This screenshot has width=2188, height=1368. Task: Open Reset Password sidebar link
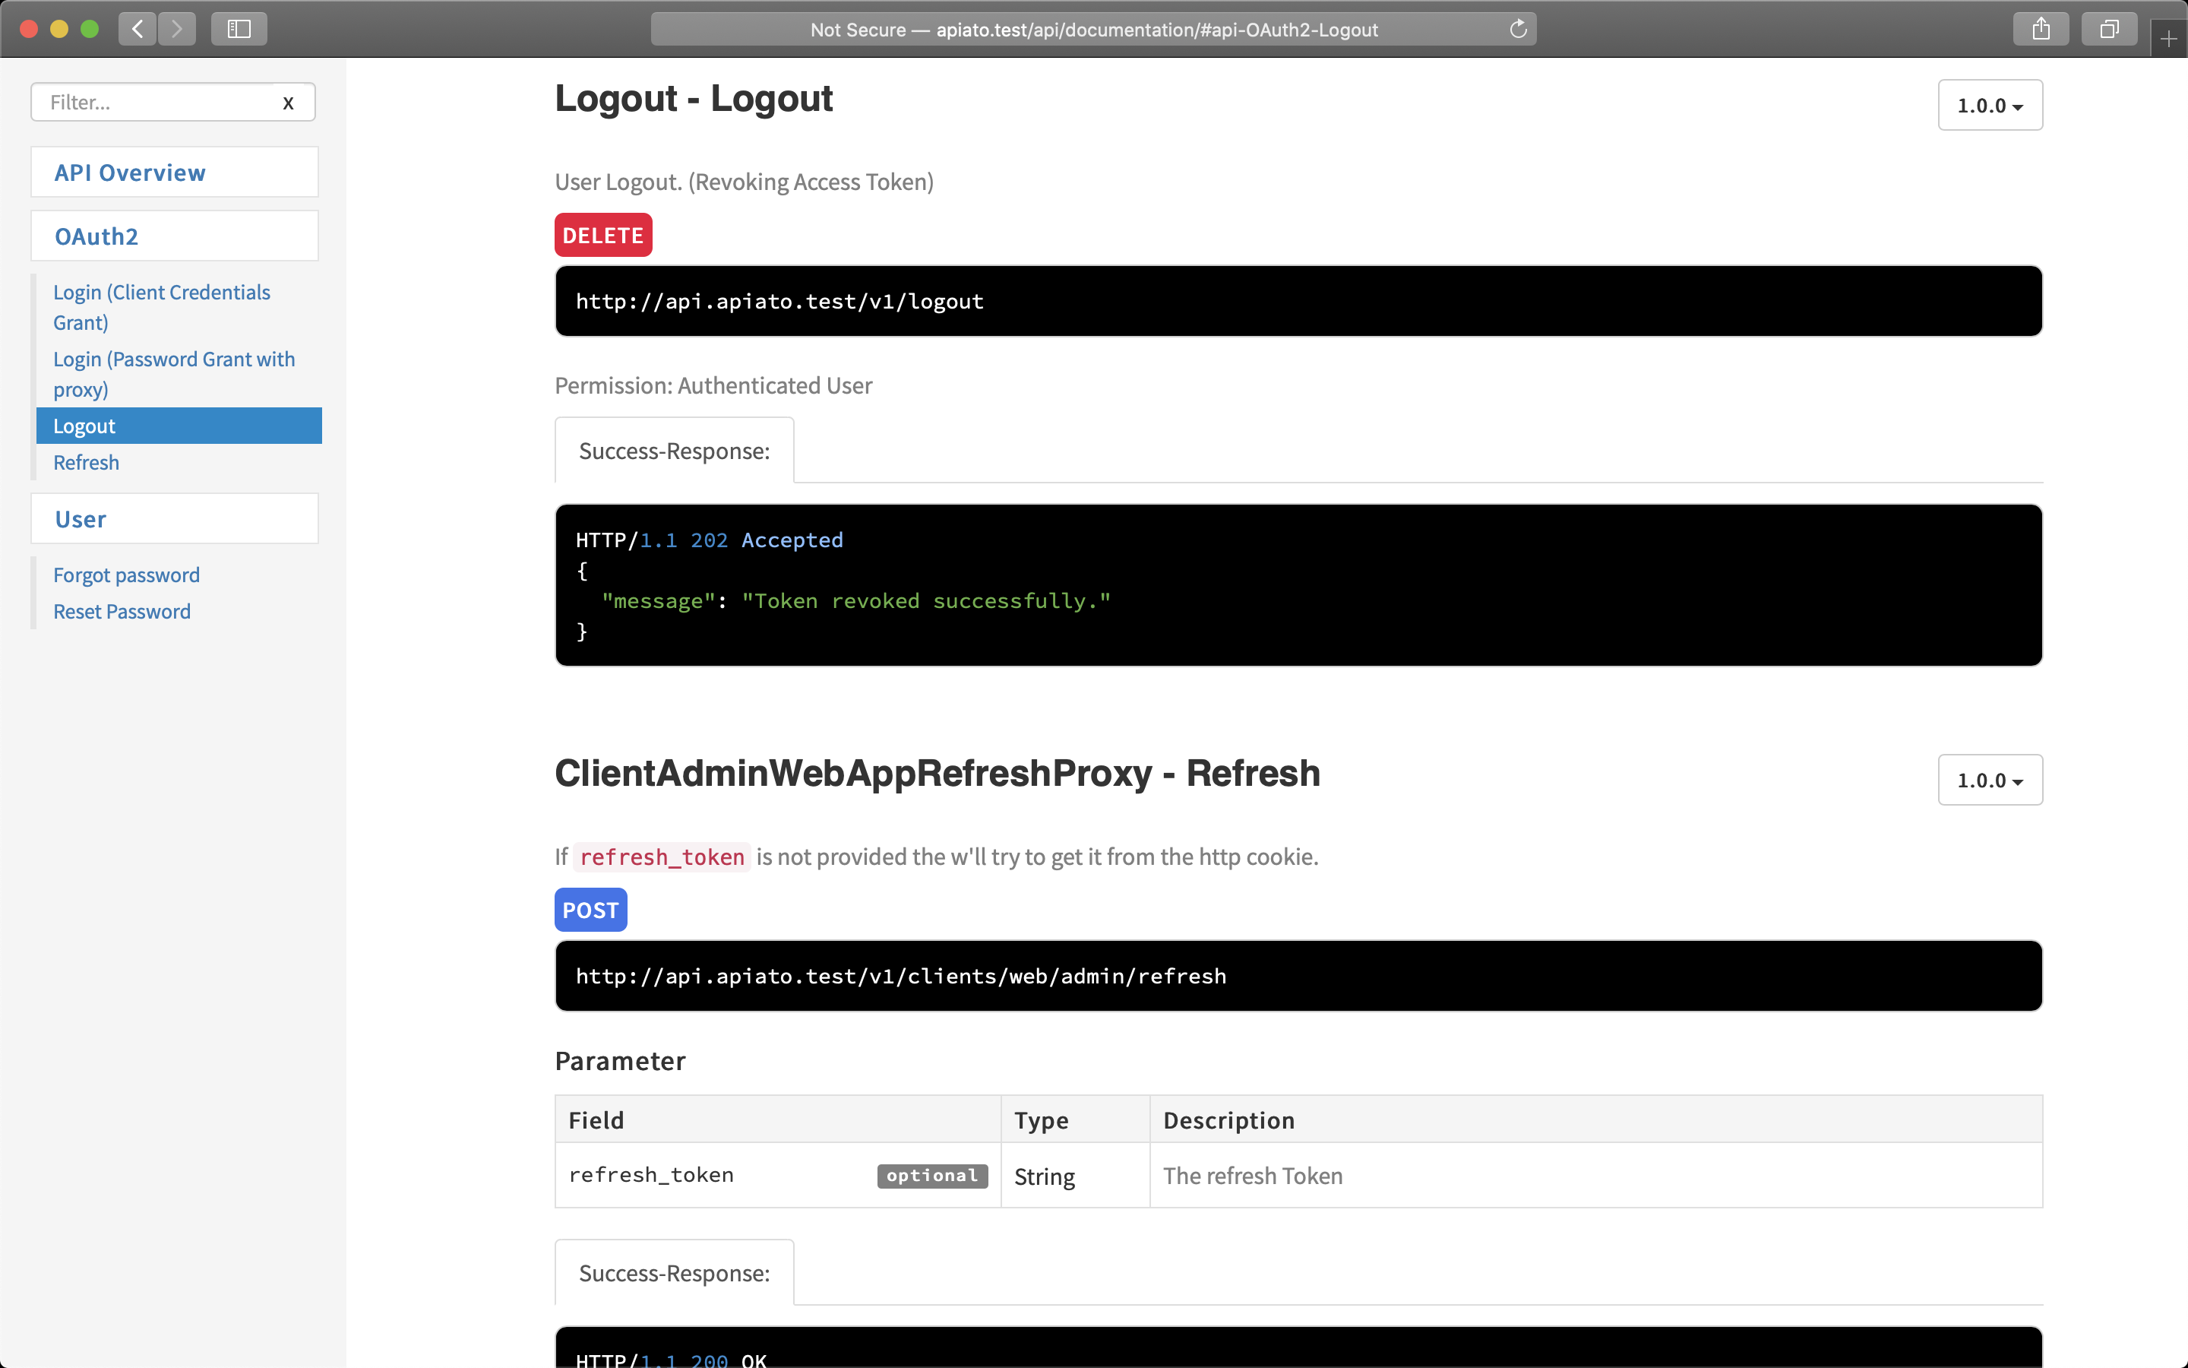[122, 612]
